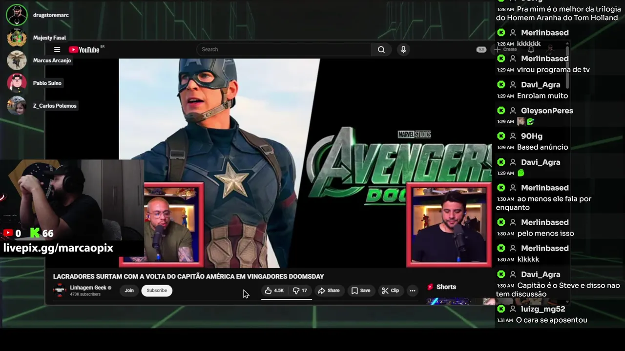Click the Kick badge beside luizg_mg52
Screen dimensions: 625x351
501,309
